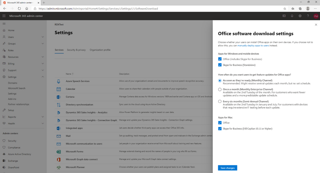320x173 pixels.
Task: Click the Groups icon in sidebar
Action: 4,43
